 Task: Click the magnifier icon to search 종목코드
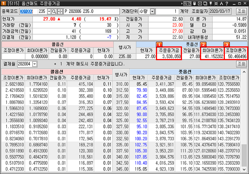pyautogui.click(x=54, y=11)
